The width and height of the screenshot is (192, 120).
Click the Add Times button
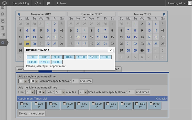143,92
